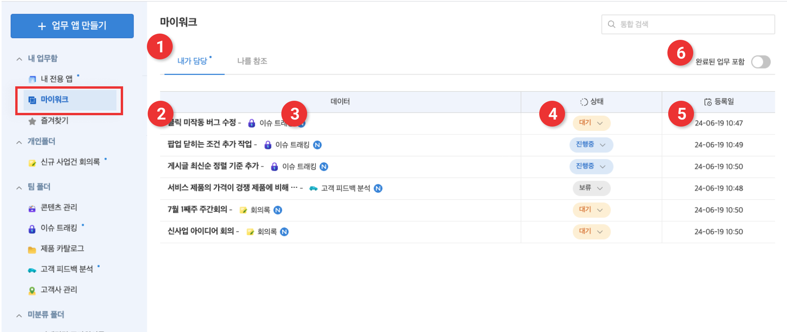Click the yellow 제품 카탈로그 folder icon

click(x=32, y=249)
